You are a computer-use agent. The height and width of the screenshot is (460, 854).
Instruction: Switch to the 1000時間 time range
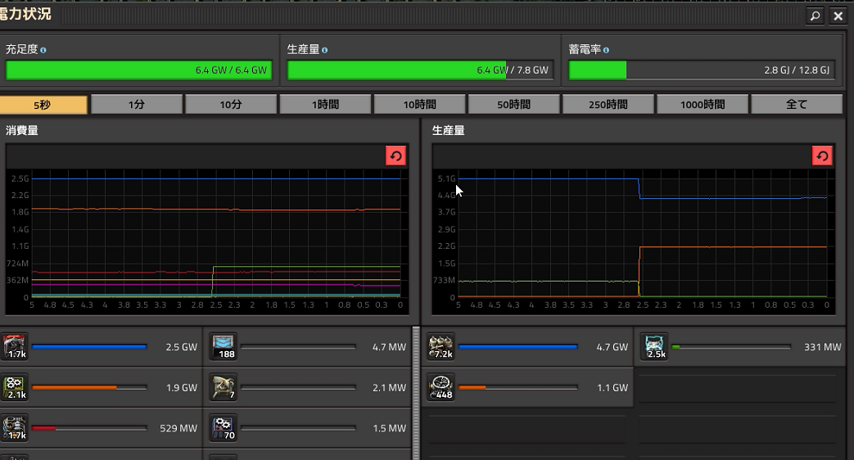click(702, 105)
